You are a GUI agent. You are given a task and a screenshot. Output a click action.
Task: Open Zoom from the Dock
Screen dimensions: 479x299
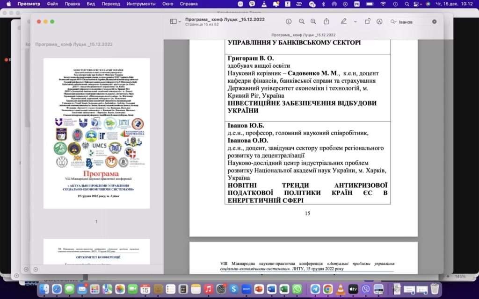tap(246, 289)
